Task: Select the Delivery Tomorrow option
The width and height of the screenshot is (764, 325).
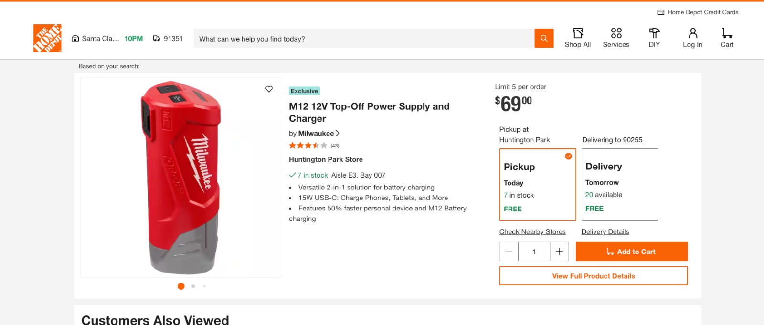Action: click(x=619, y=185)
